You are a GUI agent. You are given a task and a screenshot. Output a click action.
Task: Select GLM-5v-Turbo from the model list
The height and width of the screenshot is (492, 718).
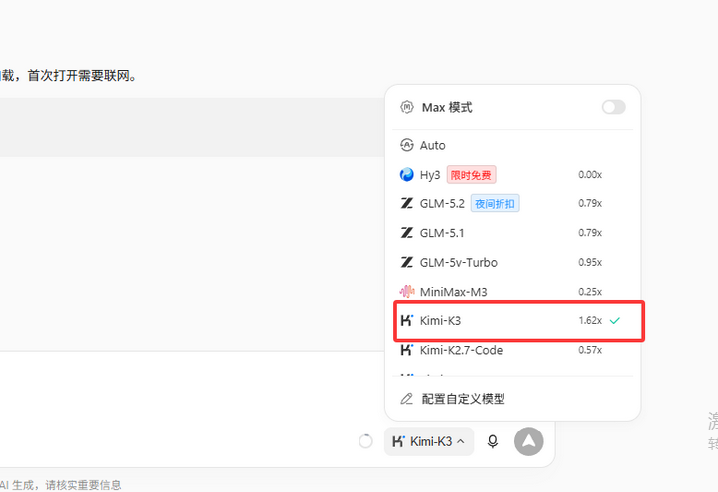(x=512, y=262)
